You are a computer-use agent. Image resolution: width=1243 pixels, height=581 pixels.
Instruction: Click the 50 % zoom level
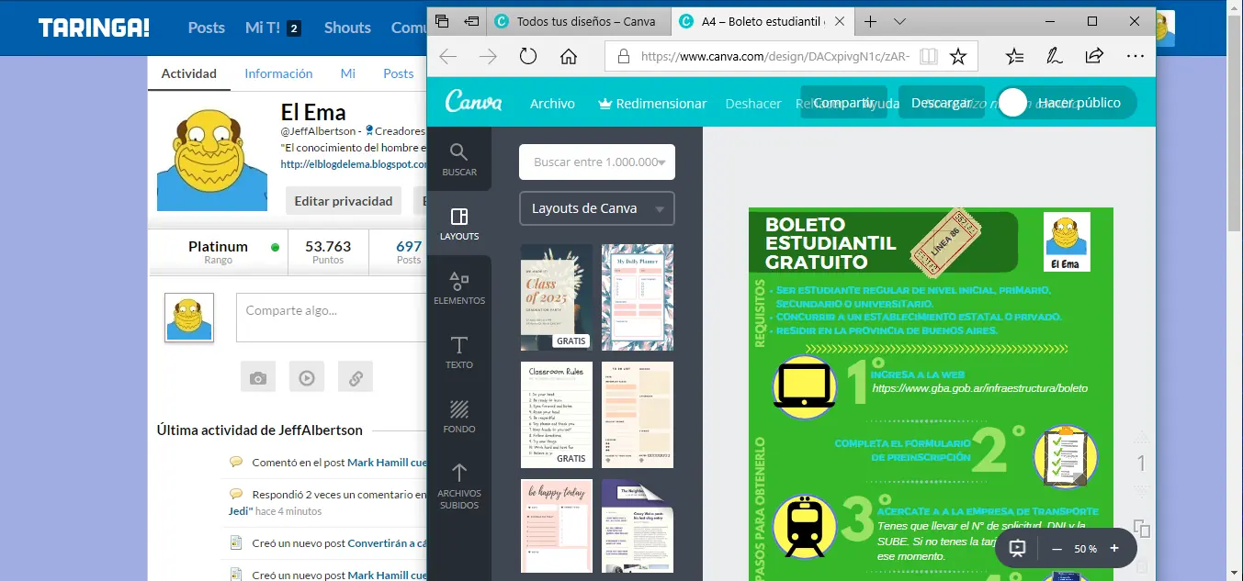coord(1085,549)
